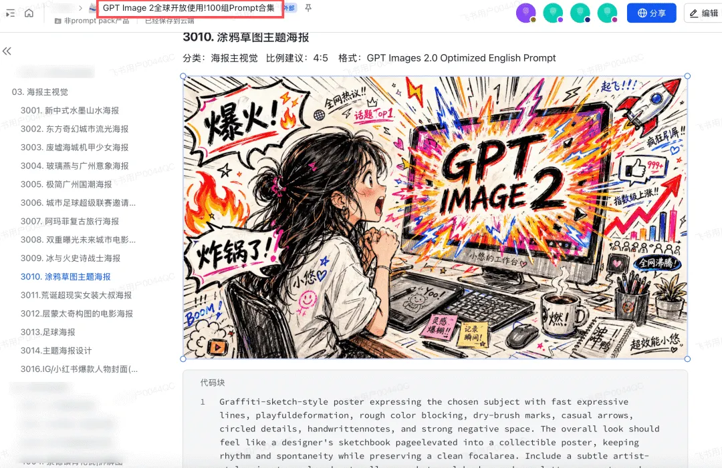The width and height of the screenshot is (722, 468).
Task: Expand section 03. 海报主视觉 in the outline
Action: coord(40,92)
